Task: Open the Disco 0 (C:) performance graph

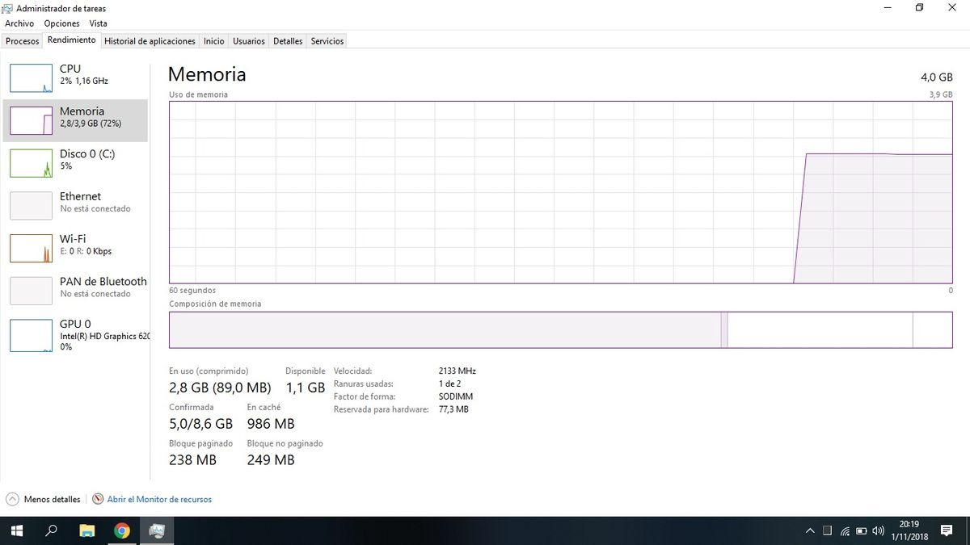Action: [31, 162]
